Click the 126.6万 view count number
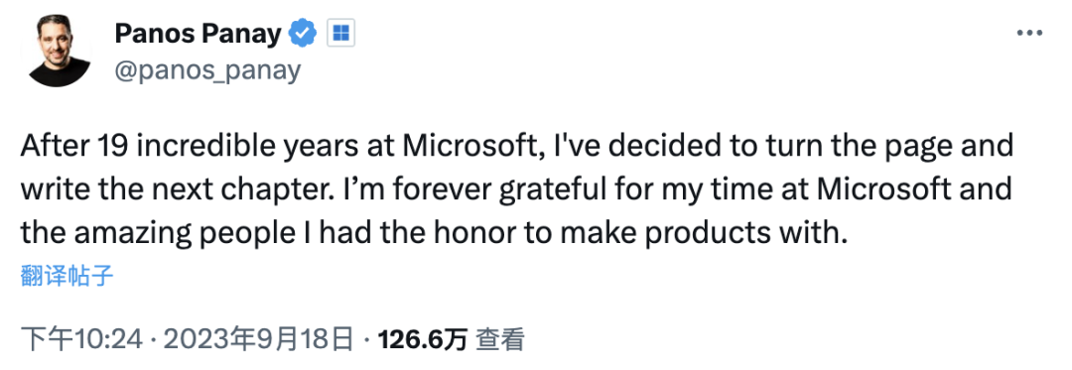Viewport: 1072px width, 370px height. [423, 339]
